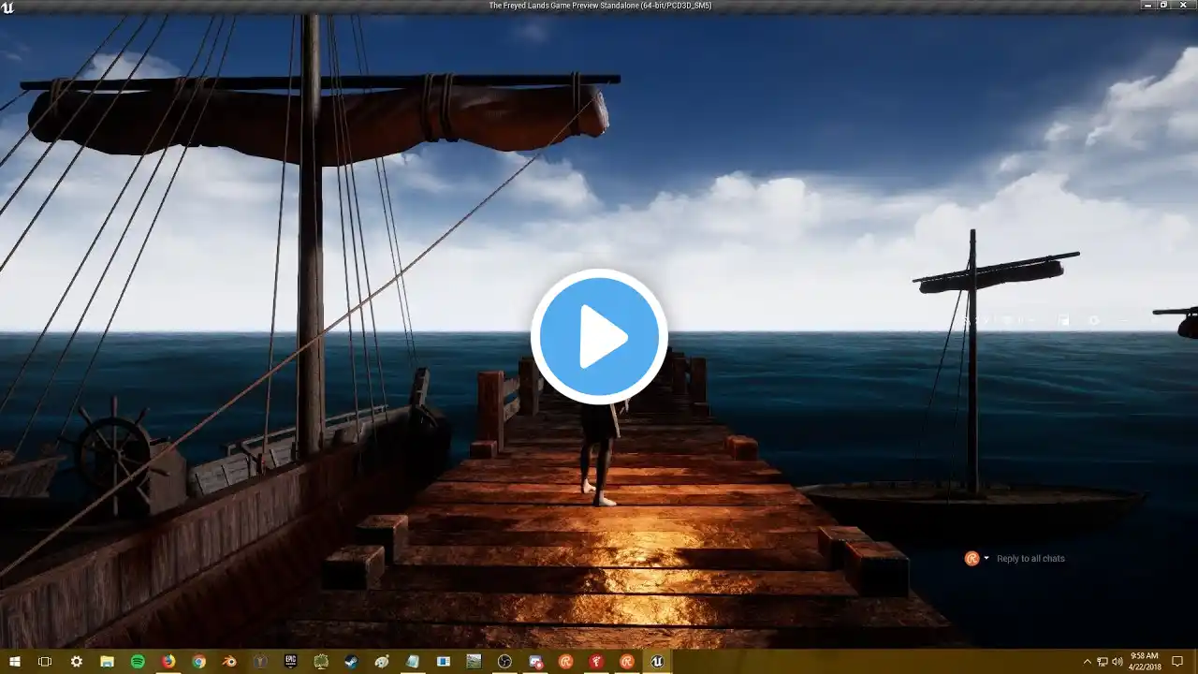Image resolution: width=1198 pixels, height=674 pixels.
Task: Show hidden system tray icons
Action: (1088, 662)
